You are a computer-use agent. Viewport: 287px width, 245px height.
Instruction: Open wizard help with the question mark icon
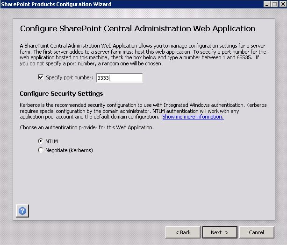tap(22, 211)
